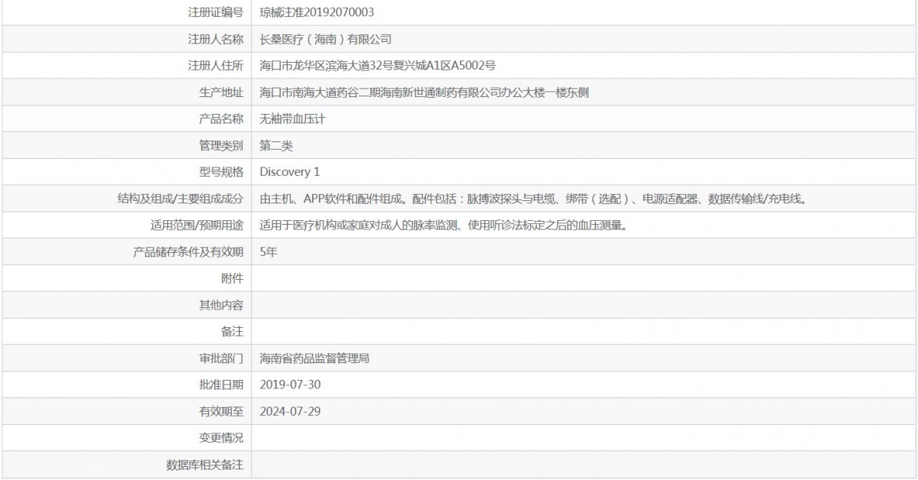918x480 pixels.
Task: Select the 生产地址 label
Action: pyautogui.click(x=221, y=92)
